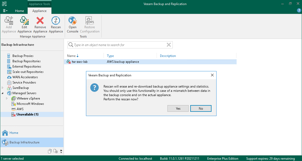Click the SureBackup icon

(x=9, y=88)
